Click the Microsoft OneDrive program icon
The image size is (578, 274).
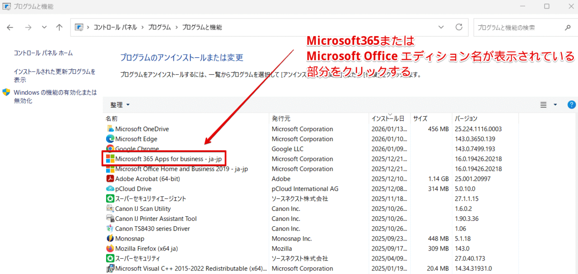click(110, 129)
